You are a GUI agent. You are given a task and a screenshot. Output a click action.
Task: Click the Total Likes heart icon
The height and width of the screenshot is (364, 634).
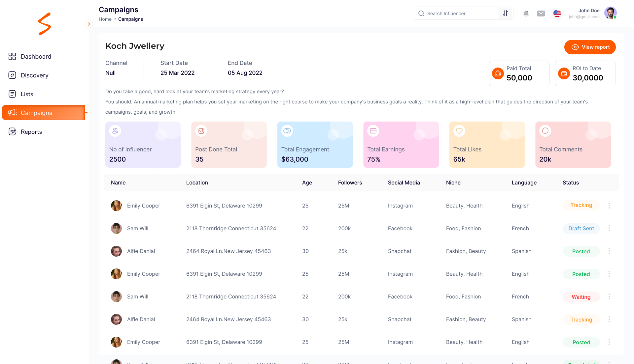459,131
